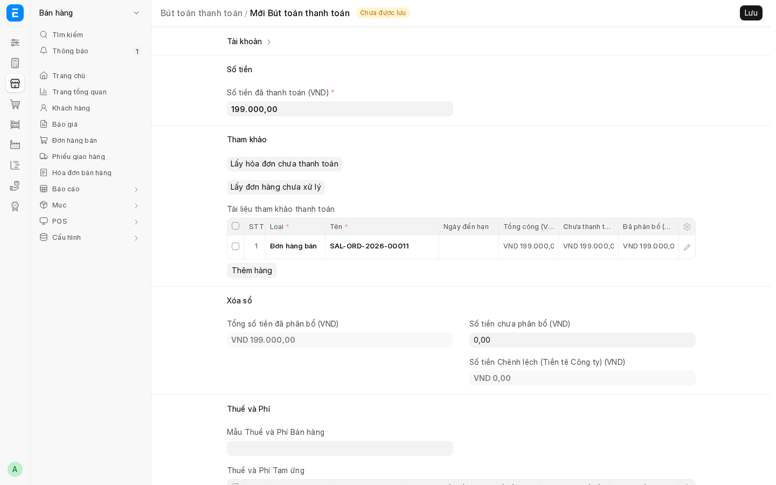
Task: Expand the Bán hàng workspace dropdown
Action: (89, 13)
